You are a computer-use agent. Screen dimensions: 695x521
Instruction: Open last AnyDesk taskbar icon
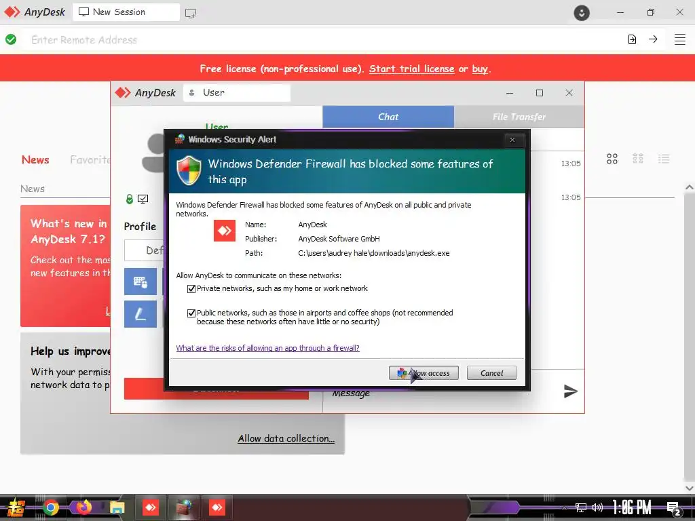[217, 507]
